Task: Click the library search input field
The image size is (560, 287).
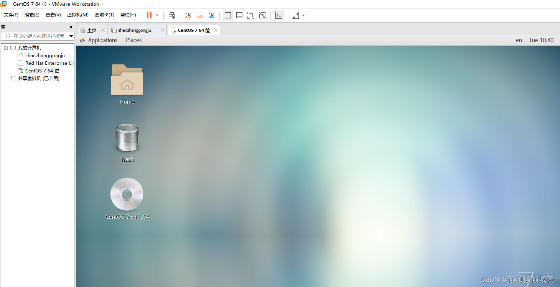Action: pyautogui.click(x=37, y=36)
